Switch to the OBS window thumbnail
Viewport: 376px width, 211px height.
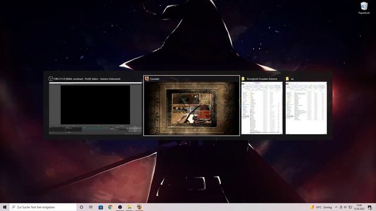[x=95, y=108]
